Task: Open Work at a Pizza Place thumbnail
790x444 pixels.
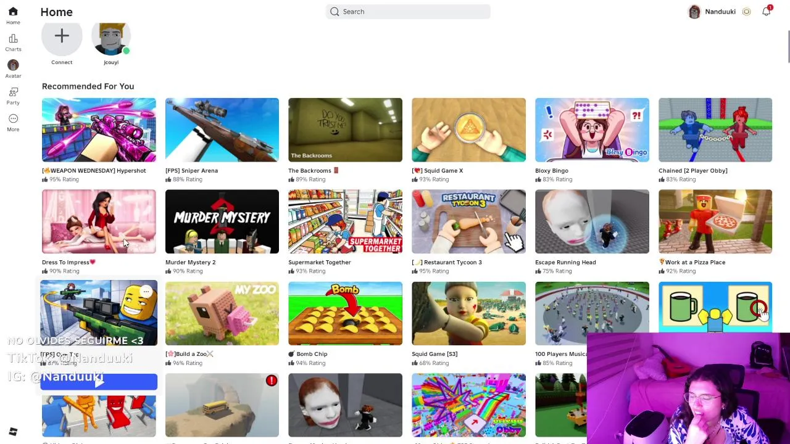Action: click(x=715, y=221)
